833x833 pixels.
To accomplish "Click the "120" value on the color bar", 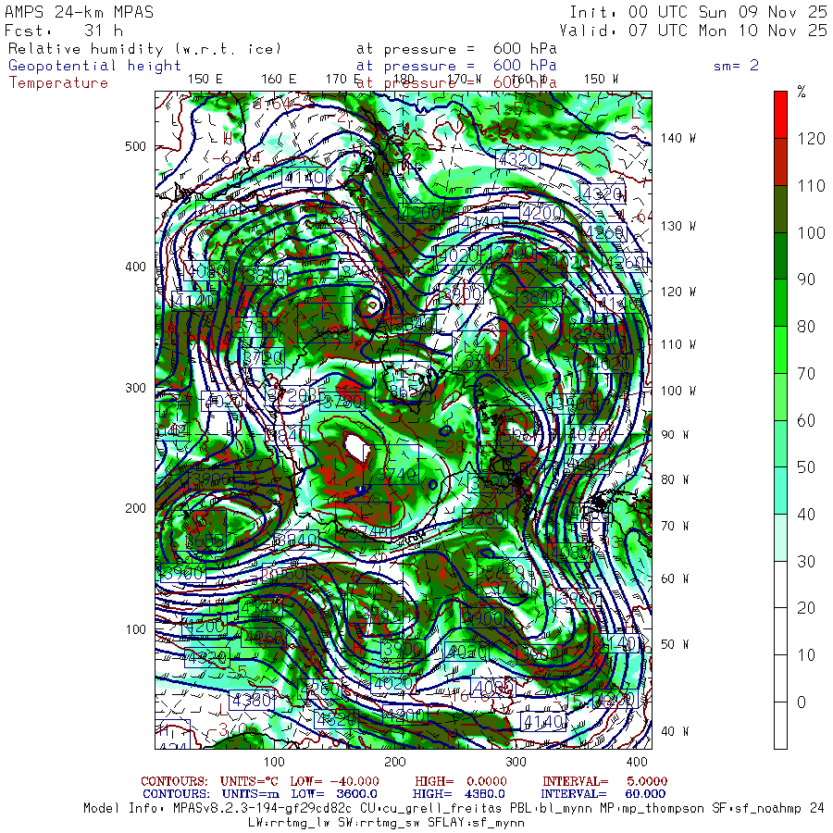I will tap(811, 139).
